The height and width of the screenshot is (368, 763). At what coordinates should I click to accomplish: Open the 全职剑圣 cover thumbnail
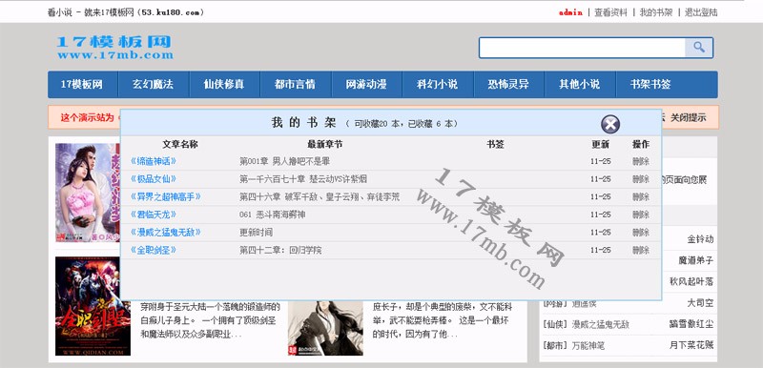coord(93,306)
